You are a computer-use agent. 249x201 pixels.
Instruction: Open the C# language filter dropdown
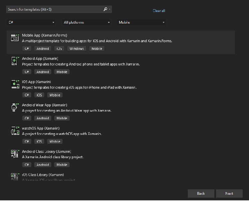(x=31, y=22)
